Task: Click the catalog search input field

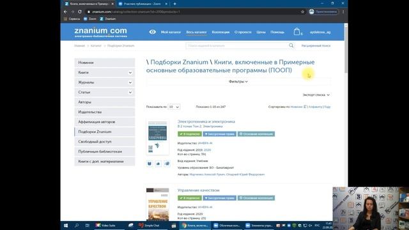Action: tap(237, 45)
